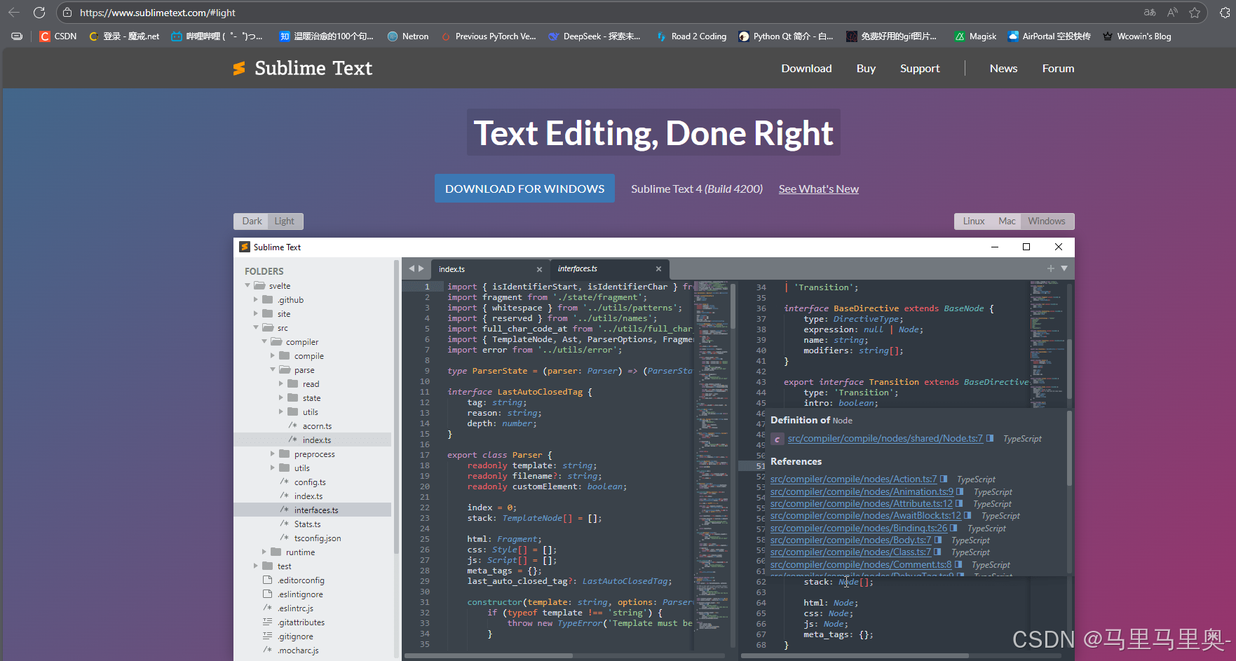The image size is (1236, 661).
Task: Click the browser back arrow icon
Action: click(14, 13)
